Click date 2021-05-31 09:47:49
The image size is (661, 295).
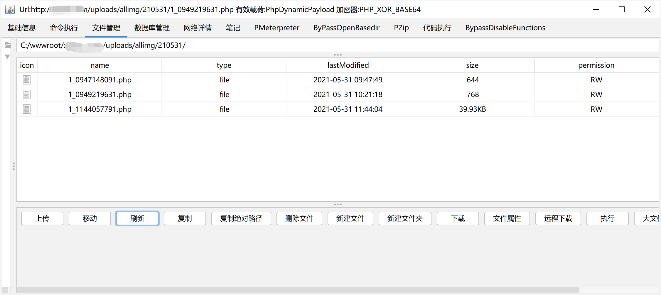click(x=348, y=80)
